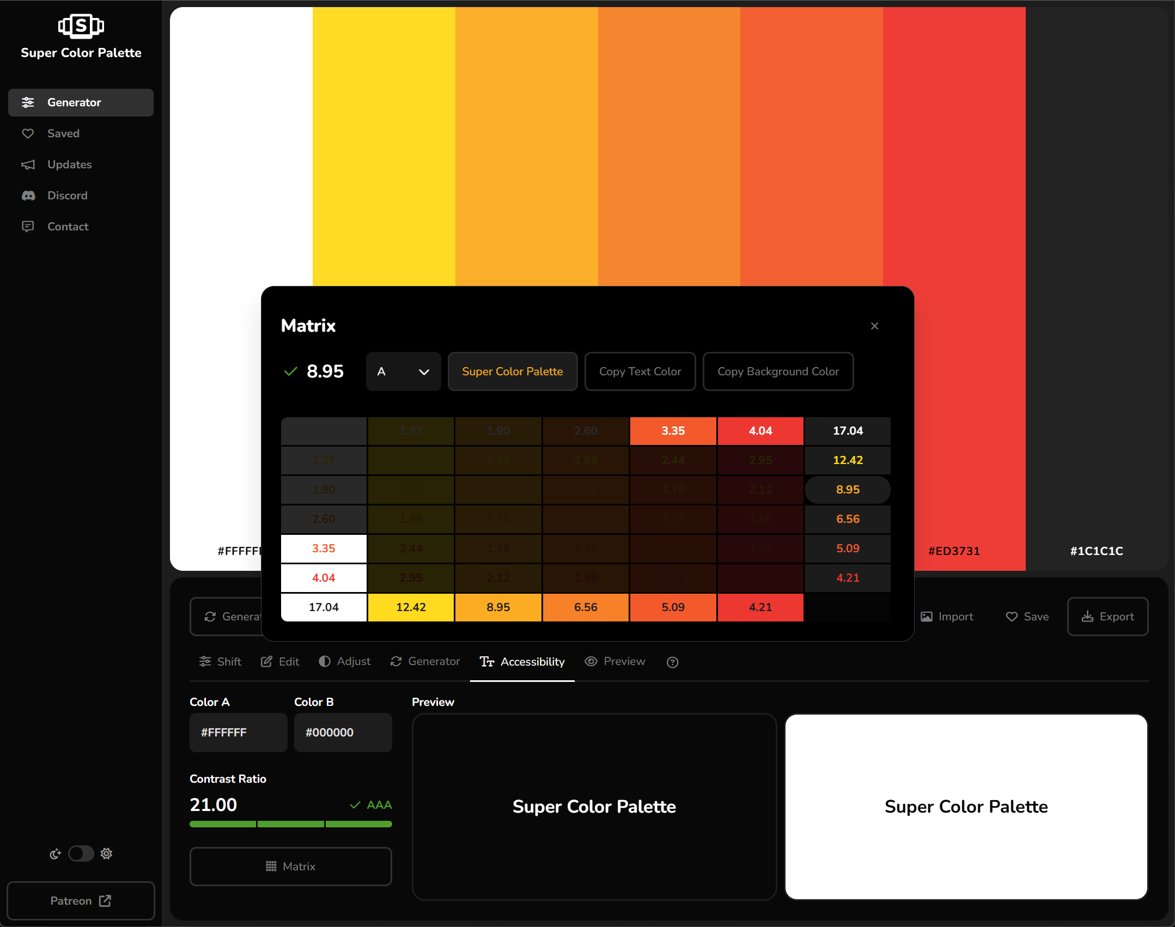Switch to the Shift tab
The width and height of the screenshot is (1175, 927).
tap(220, 662)
